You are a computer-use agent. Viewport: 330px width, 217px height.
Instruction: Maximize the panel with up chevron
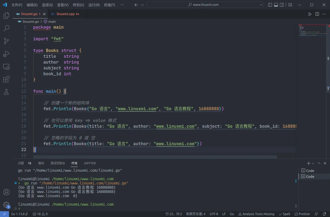tap(319, 163)
